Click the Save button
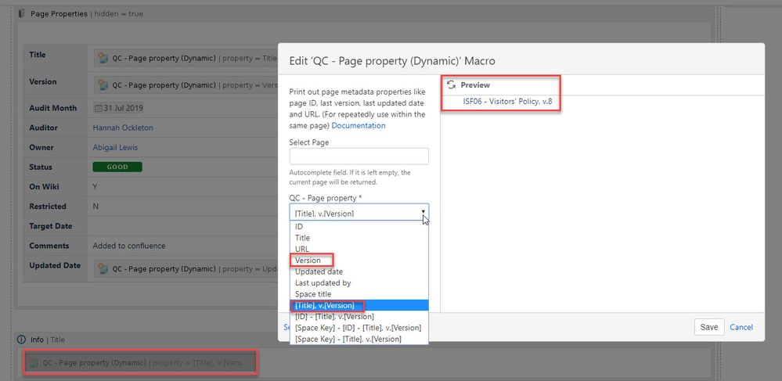The height and width of the screenshot is (381, 782). click(x=709, y=327)
